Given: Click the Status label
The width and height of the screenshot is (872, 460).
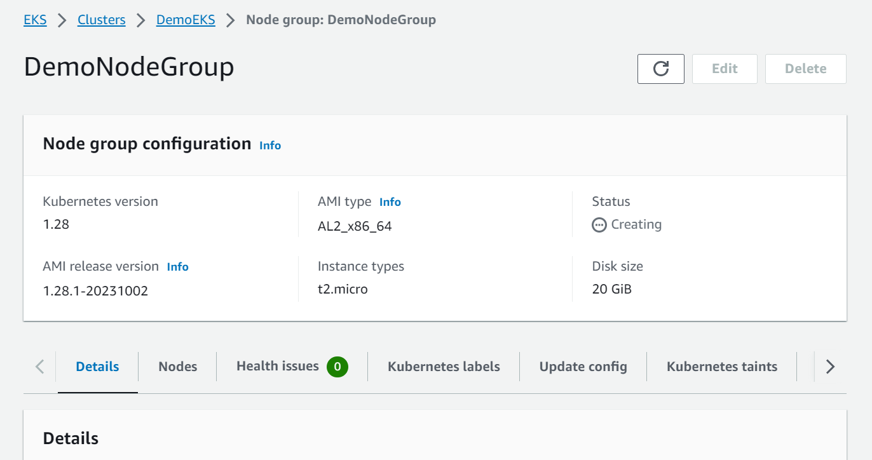Looking at the screenshot, I should pyautogui.click(x=611, y=201).
